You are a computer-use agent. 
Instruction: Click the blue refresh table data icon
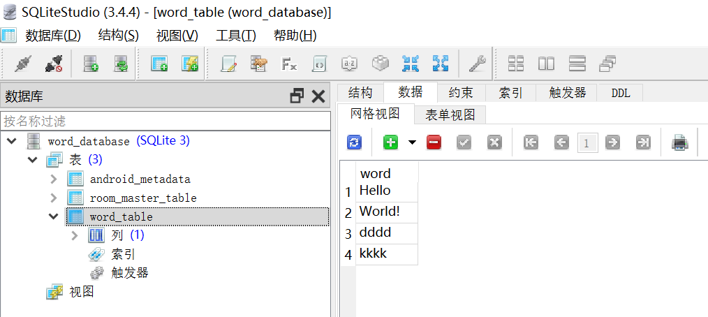[354, 142]
